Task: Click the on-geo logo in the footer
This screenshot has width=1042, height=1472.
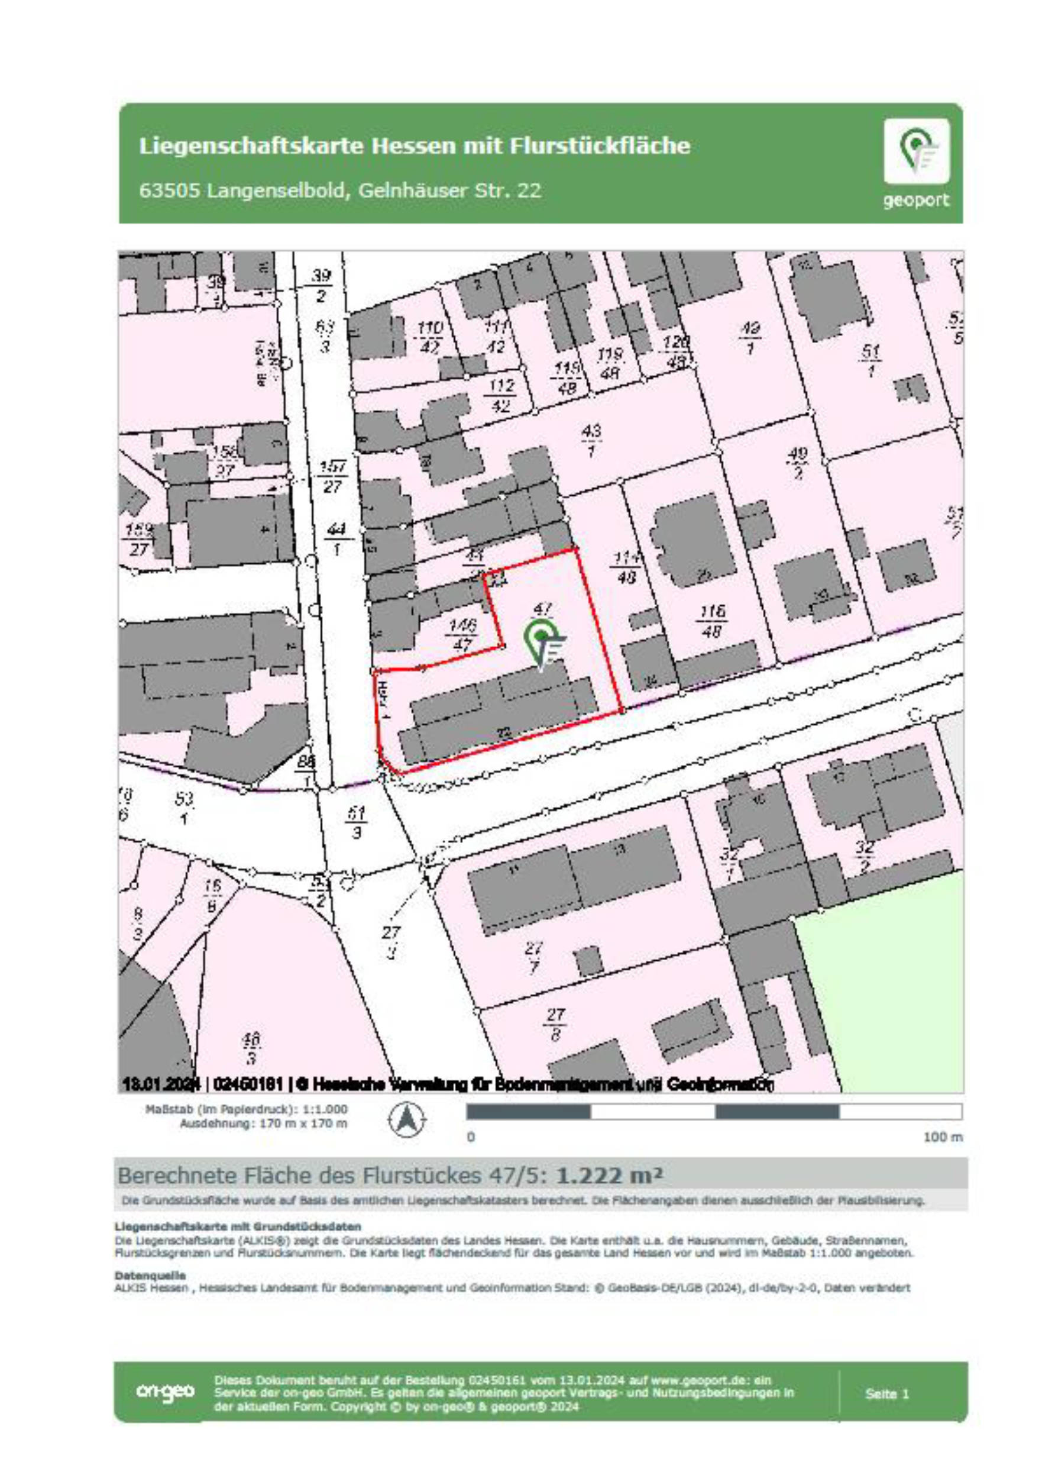Action: click(x=165, y=1392)
